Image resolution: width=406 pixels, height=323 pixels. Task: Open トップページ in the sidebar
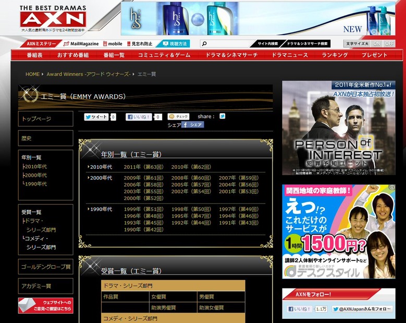pyautogui.click(x=45, y=119)
